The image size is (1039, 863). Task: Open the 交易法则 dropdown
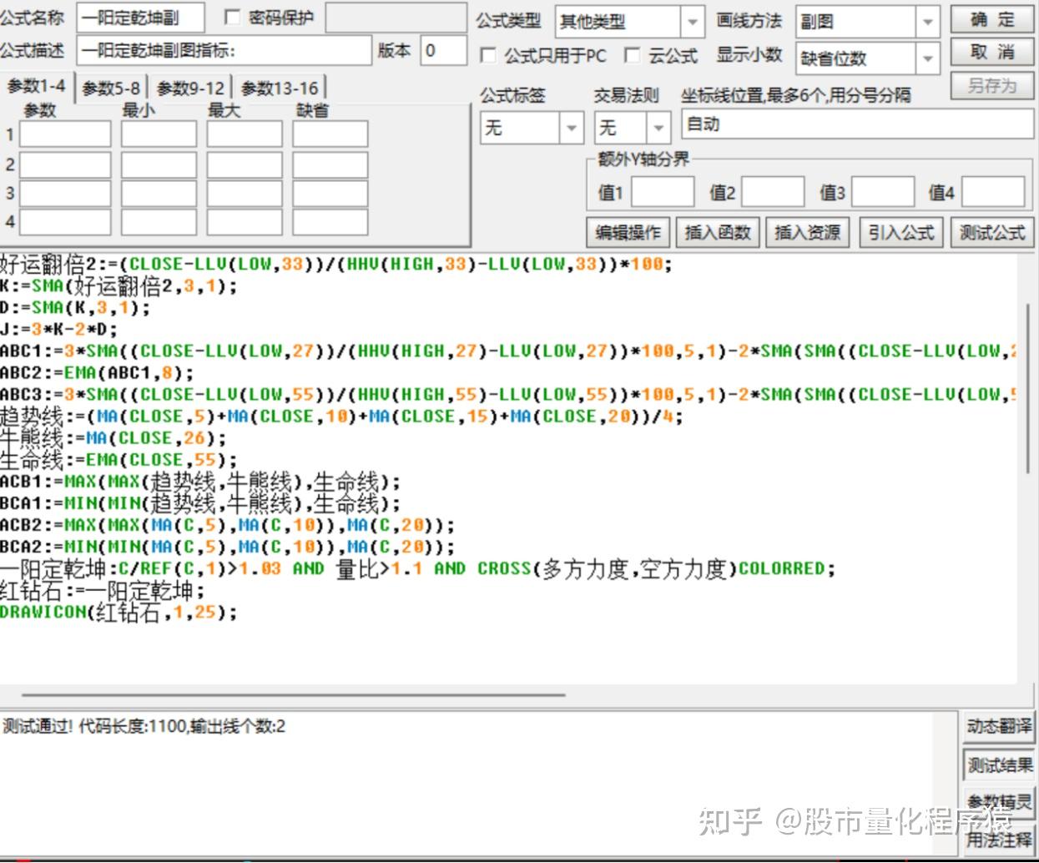658,128
